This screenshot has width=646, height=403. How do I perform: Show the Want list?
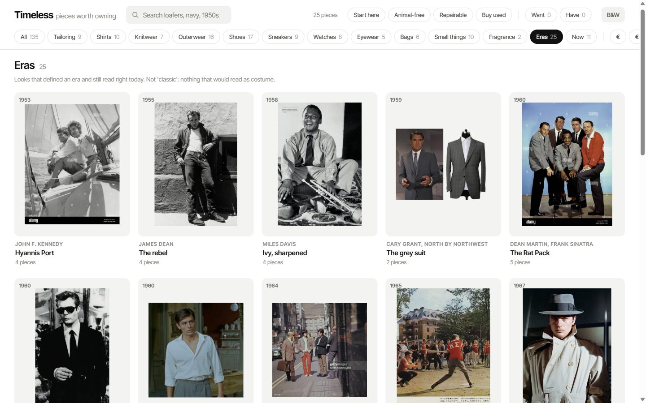[541, 15]
